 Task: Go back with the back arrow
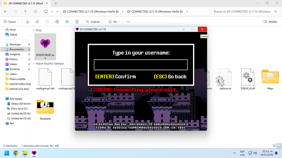tap(6, 12)
